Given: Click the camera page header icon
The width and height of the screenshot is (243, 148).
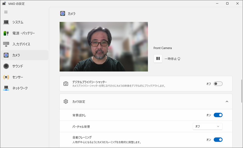Looking at the screenshot, I should pos(63,14).
